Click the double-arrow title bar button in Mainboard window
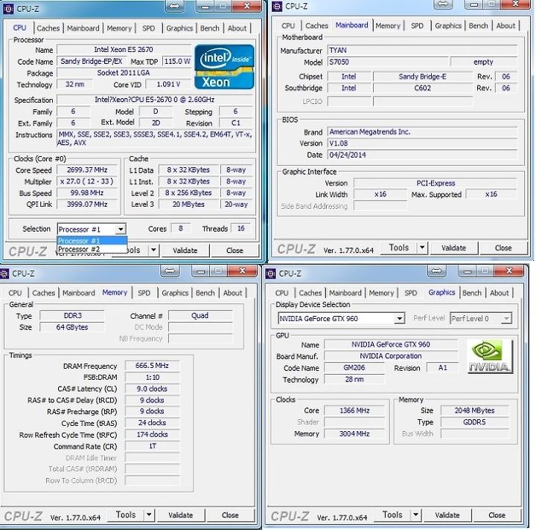536x530 pixels. coord(443,4)
